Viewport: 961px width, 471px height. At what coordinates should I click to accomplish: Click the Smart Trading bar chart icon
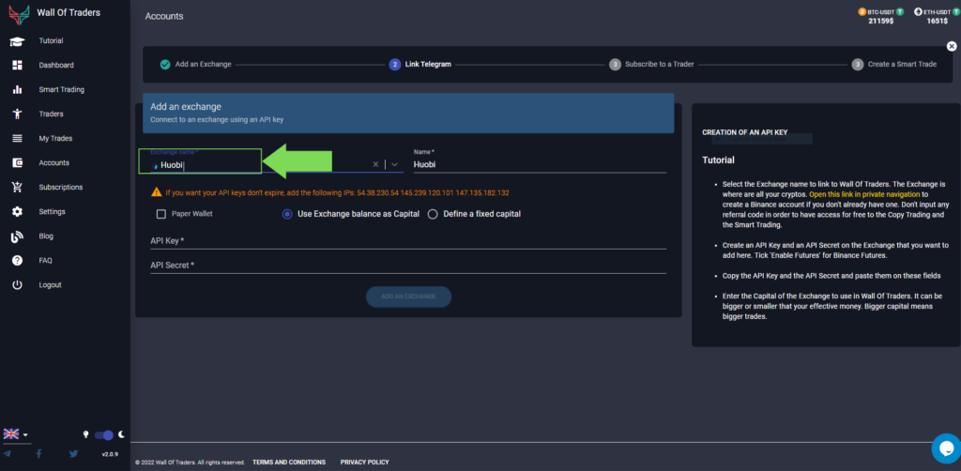point(17,89)
